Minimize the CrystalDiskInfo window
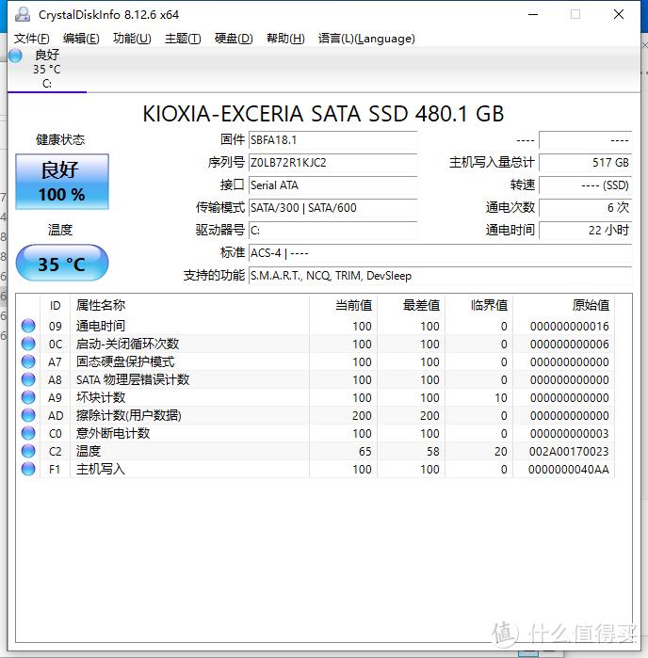The height and width of the screenshot is (658, 648). coord(533,15)
